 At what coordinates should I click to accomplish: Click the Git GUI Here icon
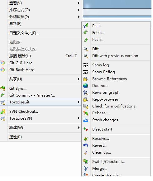[3, 63]
